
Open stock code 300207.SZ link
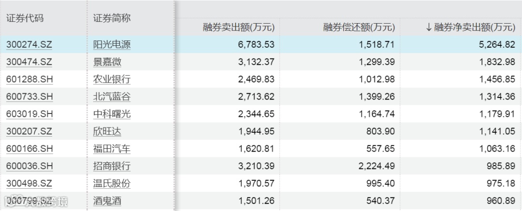[x=29, y=131]
